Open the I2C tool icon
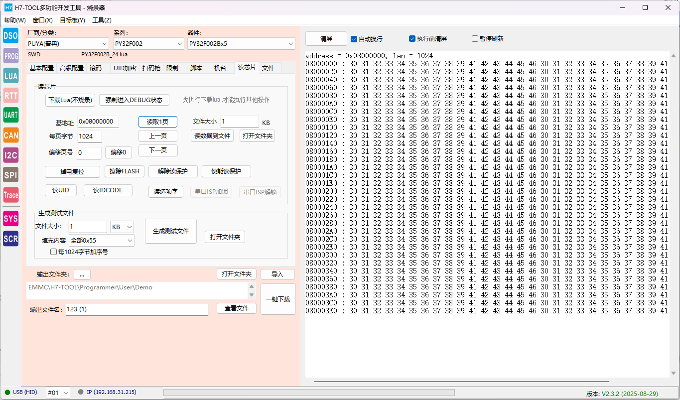This screenshot has height=400, width=680. (x=10, y=155)
